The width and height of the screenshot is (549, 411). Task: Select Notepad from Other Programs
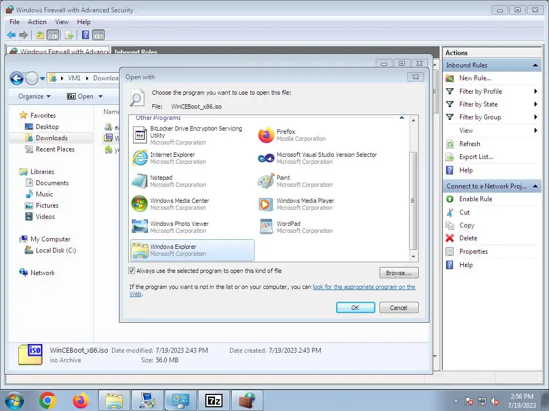tap(169, 181)
